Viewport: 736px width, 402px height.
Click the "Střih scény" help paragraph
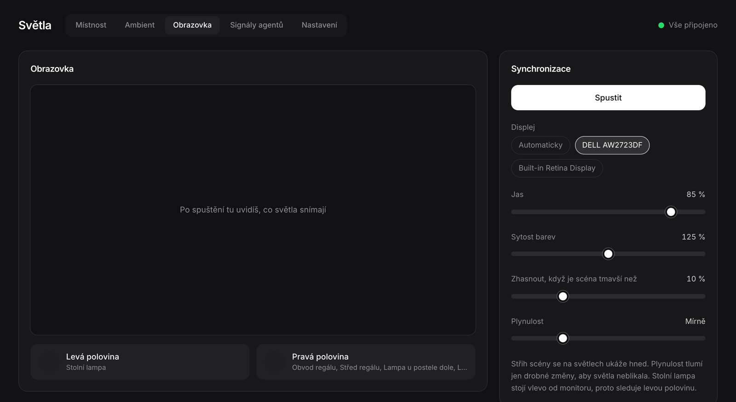(x=607, y=376)
